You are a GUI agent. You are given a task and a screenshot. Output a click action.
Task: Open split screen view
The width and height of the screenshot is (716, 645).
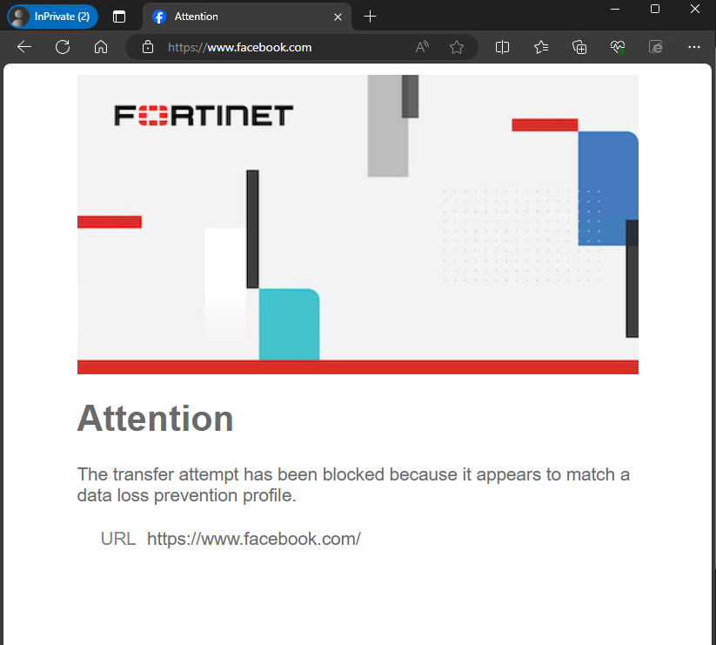point(502,47)
